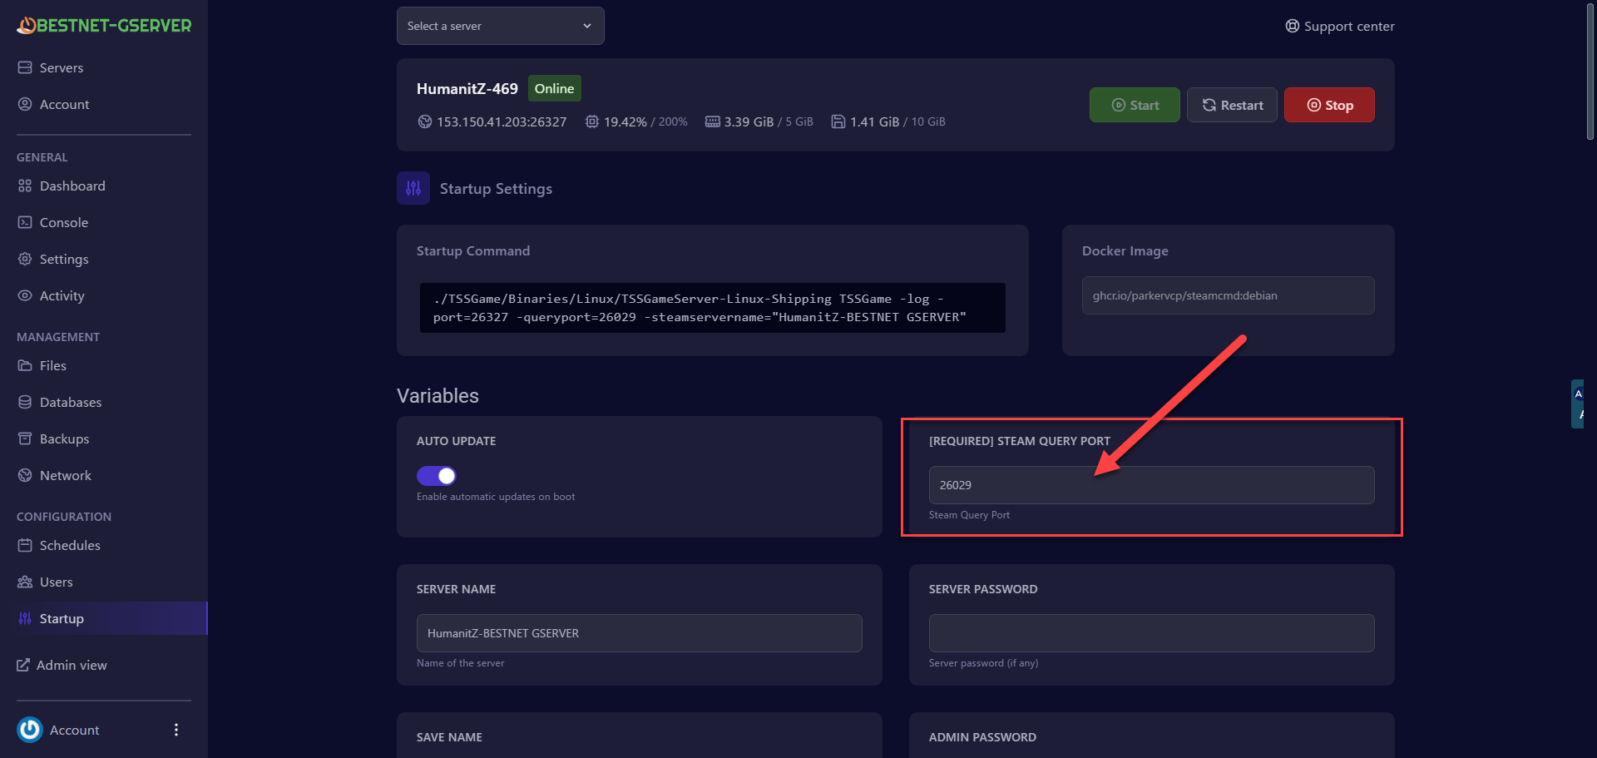1597x758 pixels.
Task: Click the Databases cylinder icon
Action: [x=25, y=402]
